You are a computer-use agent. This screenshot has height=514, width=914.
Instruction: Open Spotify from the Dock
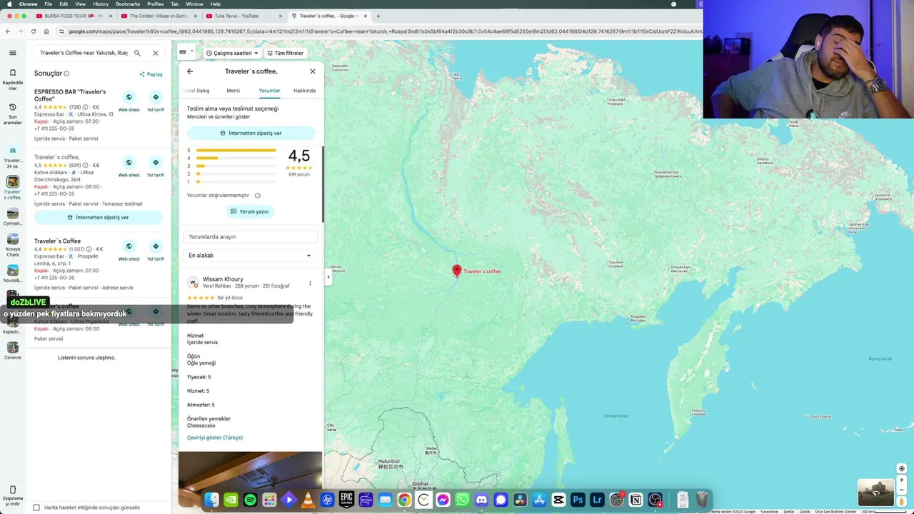coord(250,500)
